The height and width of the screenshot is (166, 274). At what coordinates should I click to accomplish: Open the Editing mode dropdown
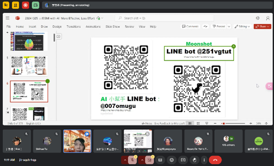242,27
